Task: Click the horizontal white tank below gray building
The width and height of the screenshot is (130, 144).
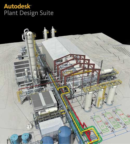Action: (48, 111)
